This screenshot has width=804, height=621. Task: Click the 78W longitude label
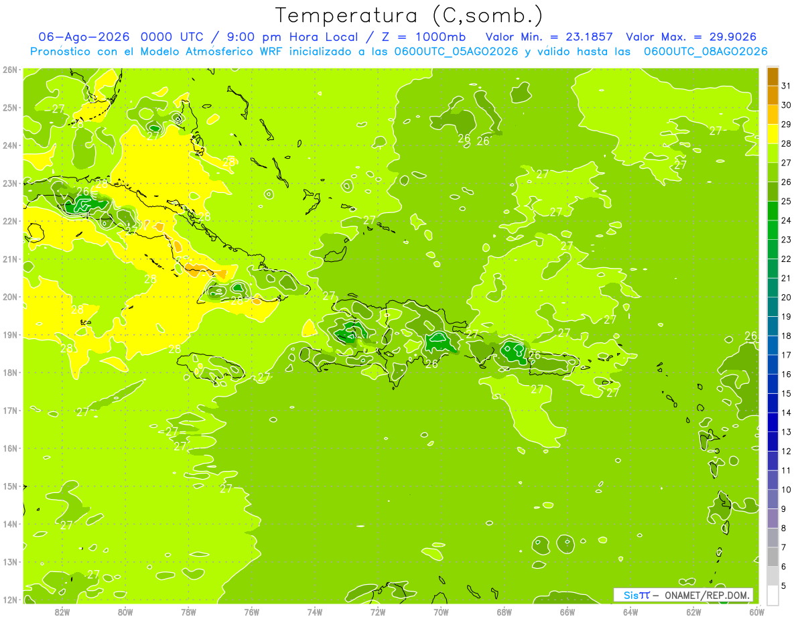(x=188, y=612)
